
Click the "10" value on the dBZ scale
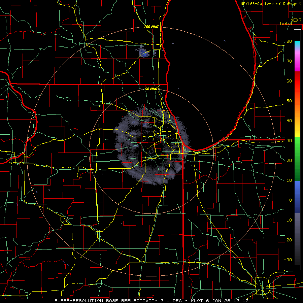click(289, 180)
